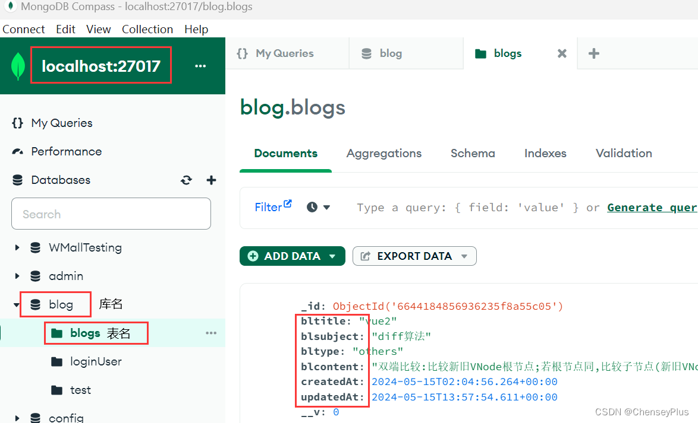Open the loginUser collection
Viewport: 698px width, 423px height.
(x=96, y=361)
